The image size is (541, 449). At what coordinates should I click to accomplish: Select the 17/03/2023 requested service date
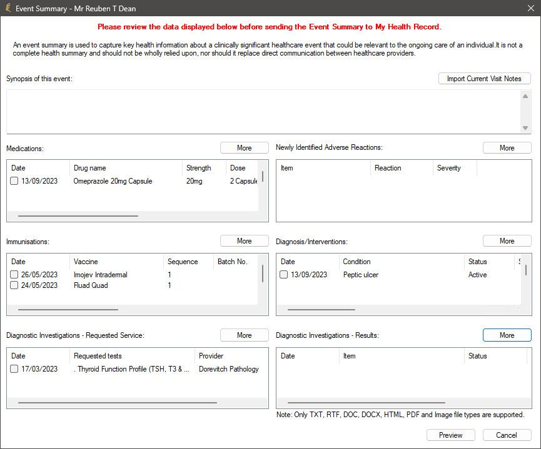click(39, 368)
